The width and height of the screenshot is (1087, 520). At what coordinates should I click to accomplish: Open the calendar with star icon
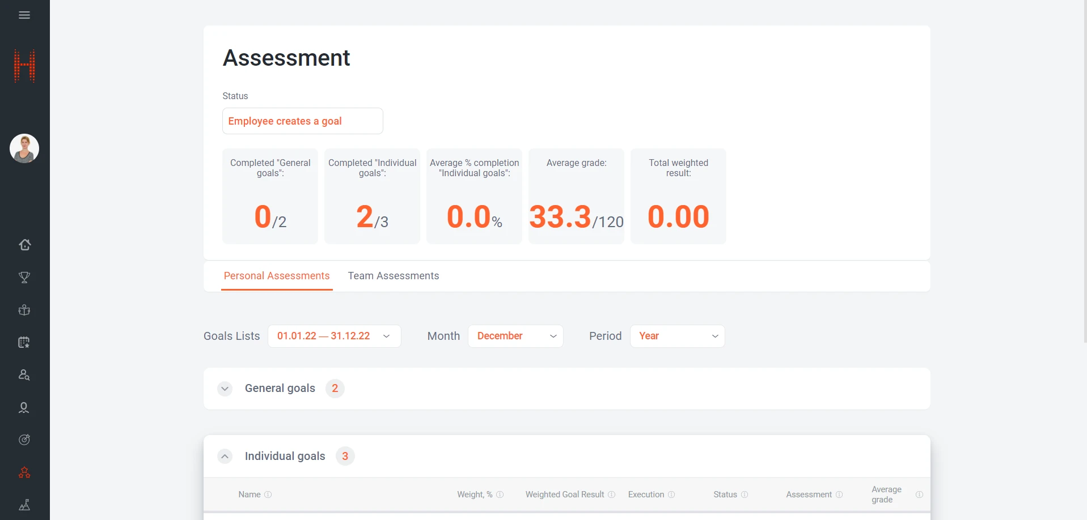pos(24,342)
